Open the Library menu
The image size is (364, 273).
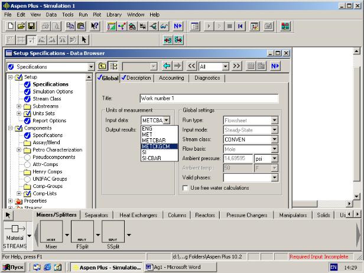click(x=114, y=14)
